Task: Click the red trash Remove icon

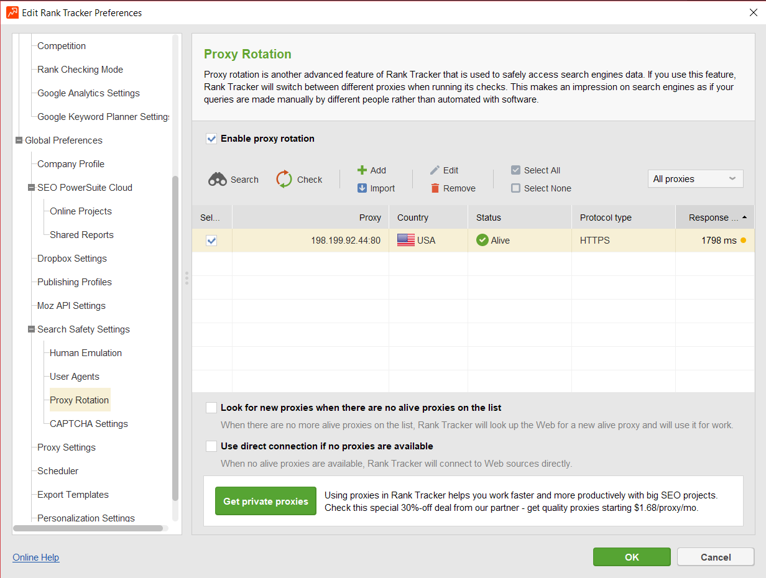Action: 435,188
